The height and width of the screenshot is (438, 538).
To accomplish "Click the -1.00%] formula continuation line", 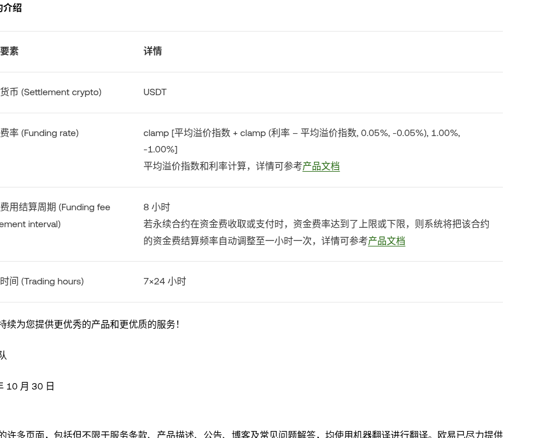I will pos(160,150).
